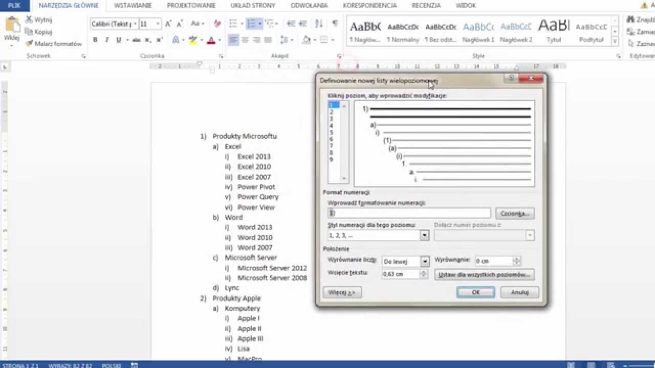Expand the bullets list dropdown arrow
655x368 pixels.
pyautogui.click(x=241, y=24)
